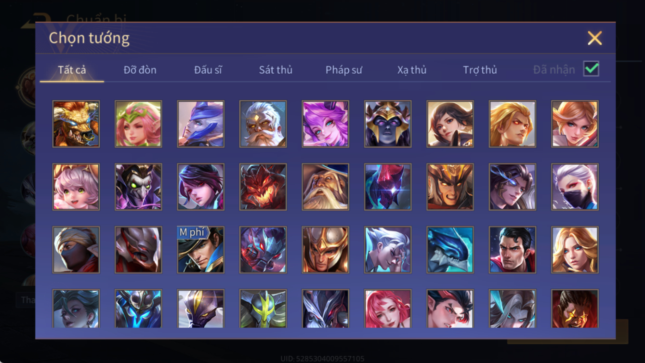This screenshot has width=645, height=363.
Task: Choose the Superman hero portrait
Action: 513,250
